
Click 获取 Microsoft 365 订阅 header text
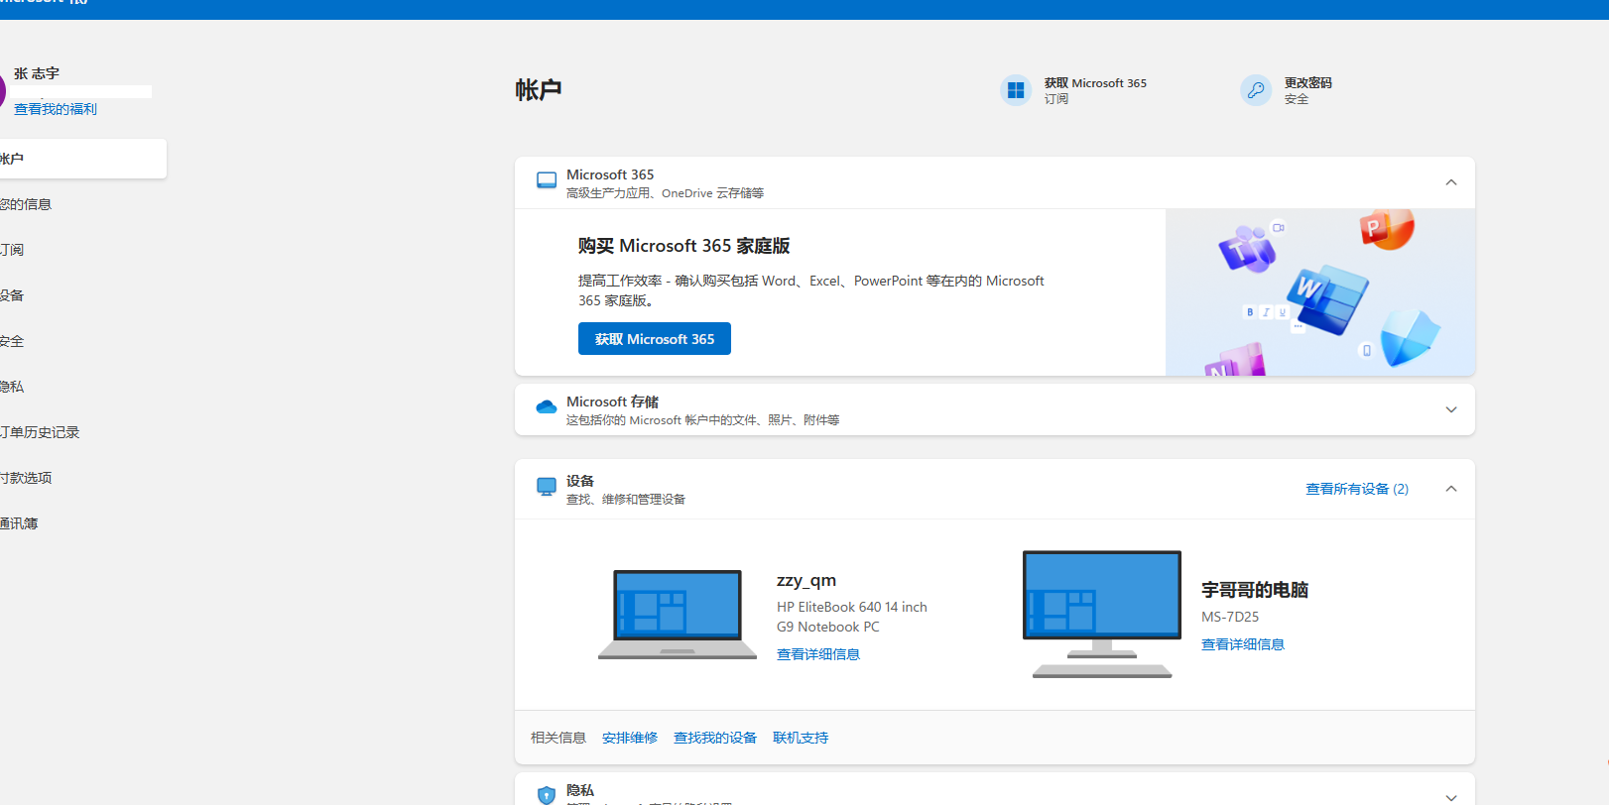[1095, 90]
